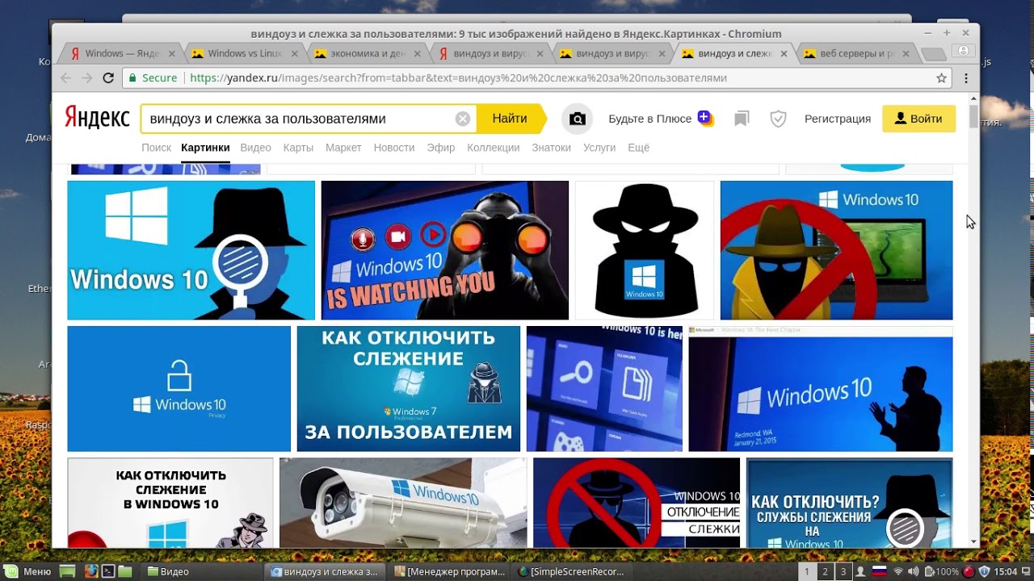Open Windows10 security camera image
1034x581 pixels.
[x=403, y=503]
